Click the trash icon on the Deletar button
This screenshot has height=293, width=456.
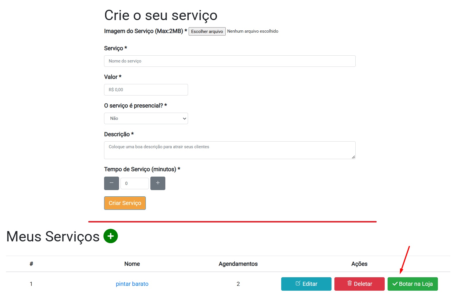coord(350,283)
